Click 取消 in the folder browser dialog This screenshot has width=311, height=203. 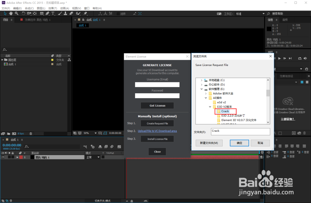(260, 143)
